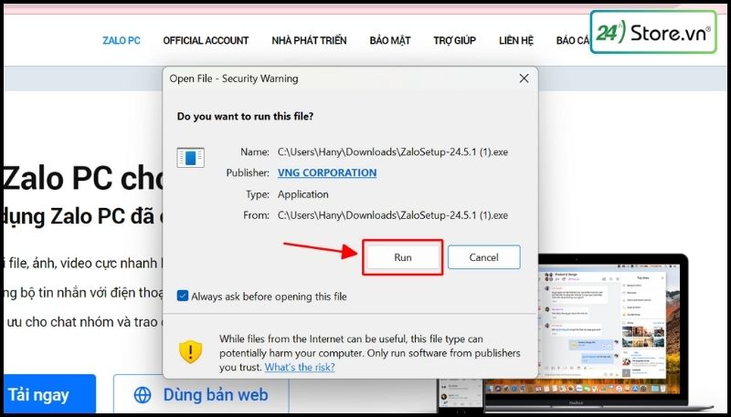This screenshot has width=731, height=417.
Task: Cancel the Open File security warning
Action: 484,257
